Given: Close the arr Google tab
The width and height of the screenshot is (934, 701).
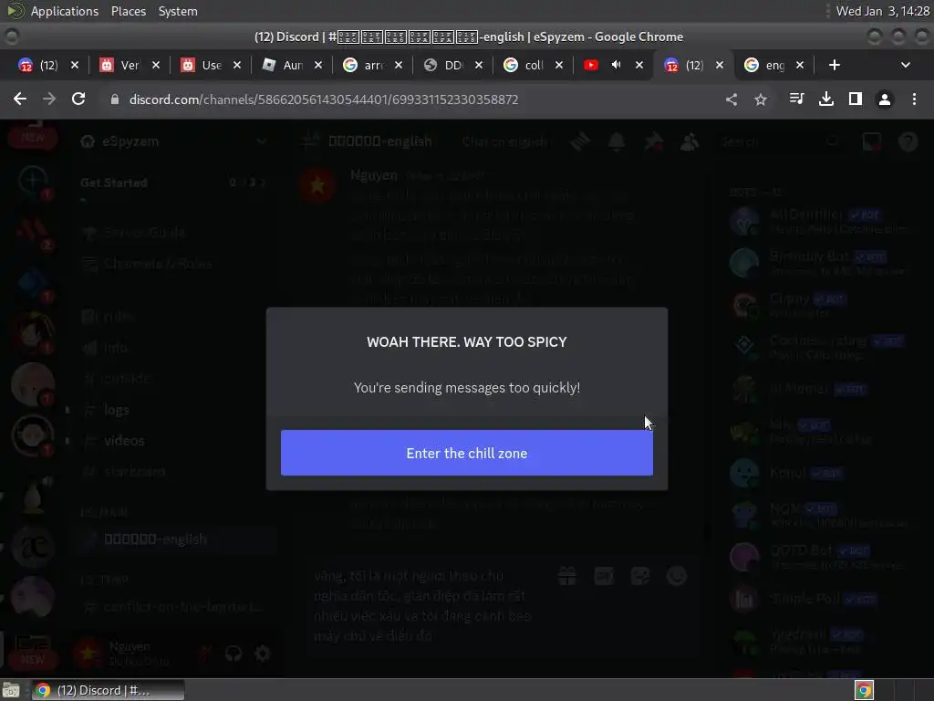Looking at the screenshot, I should [399, 65].
